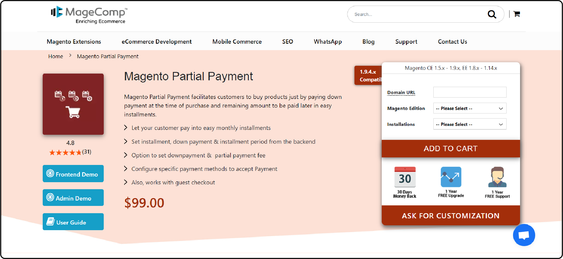The width and height of the screenshot is (563, 259).
Task: Click the (31) reviews count
Action: coord(87,152)
